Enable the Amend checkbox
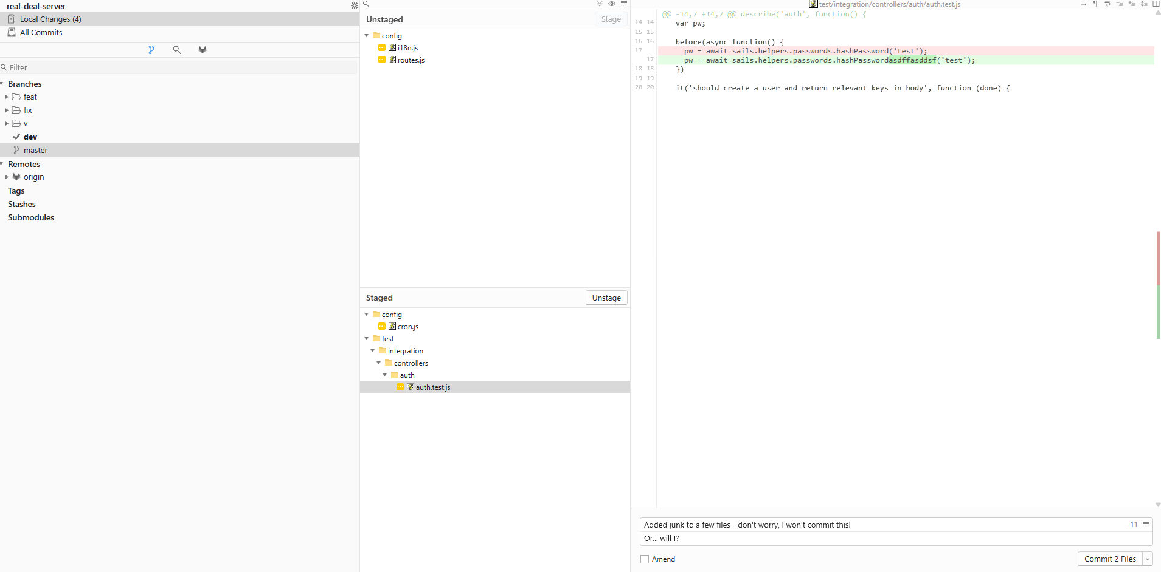 tap(645, 559)
